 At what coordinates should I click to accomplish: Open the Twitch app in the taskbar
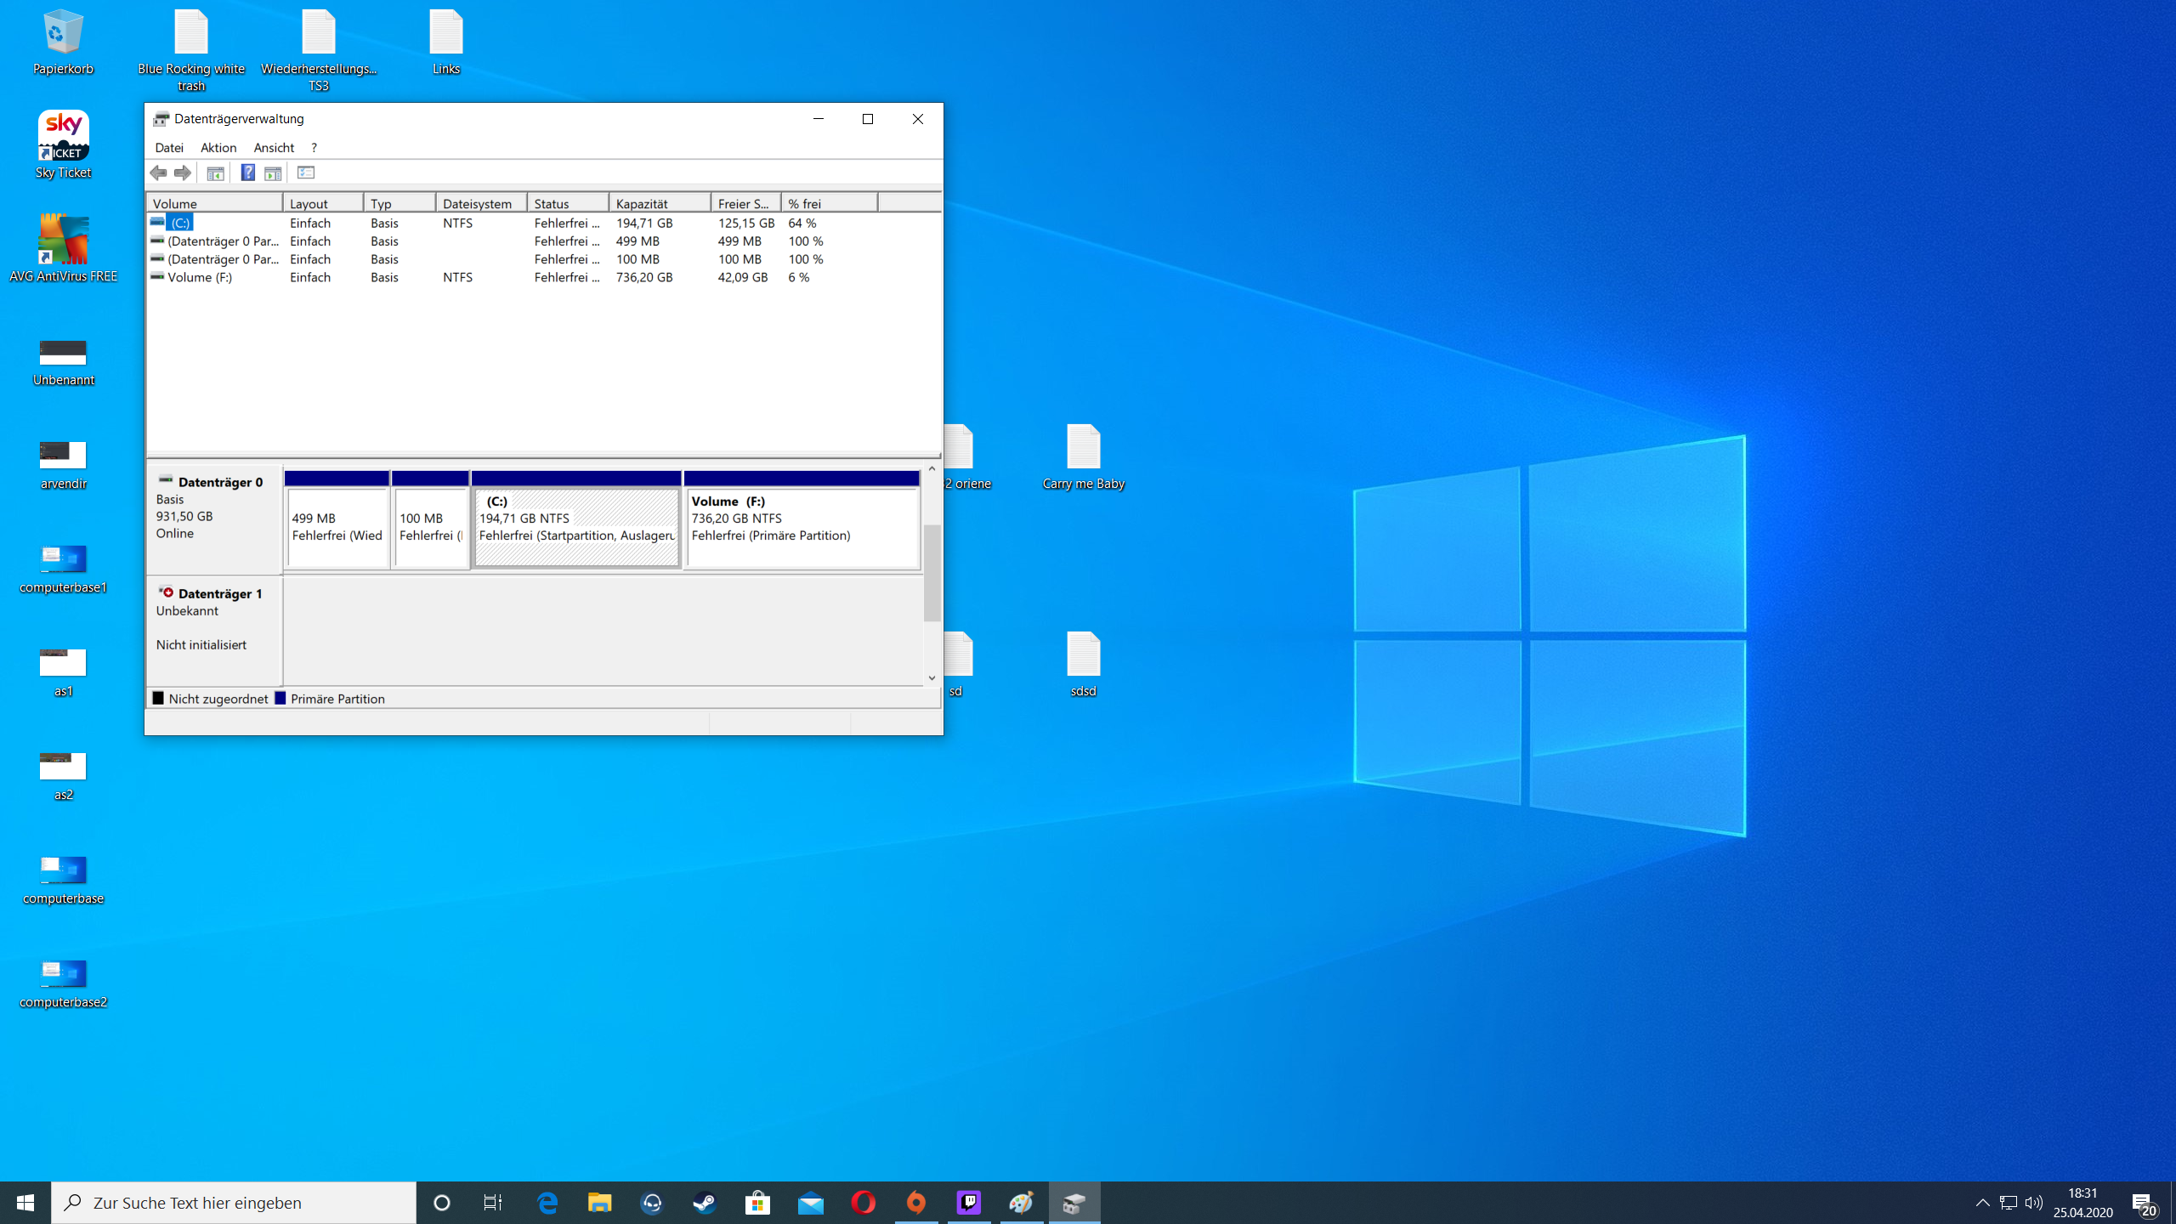[969, 1202]
